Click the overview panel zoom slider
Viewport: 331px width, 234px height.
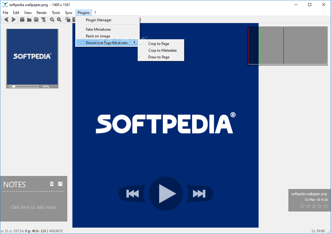[24, 86]
